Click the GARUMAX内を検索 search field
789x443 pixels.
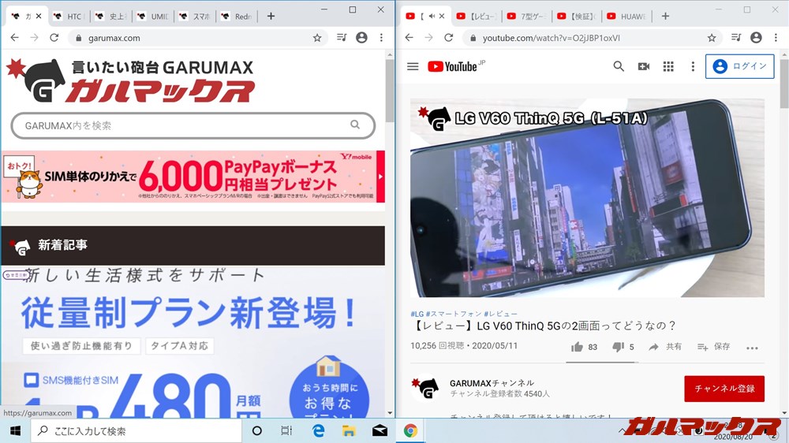coord(185,125)
